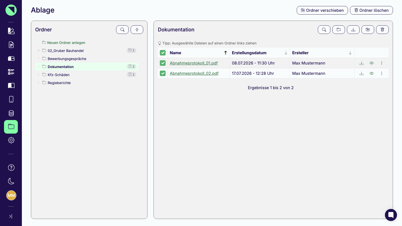The height and width of the screenshot is (226, 402).
Task: Open Abnahmeprotokoll_02.pdf link
Action: point(194,73)
